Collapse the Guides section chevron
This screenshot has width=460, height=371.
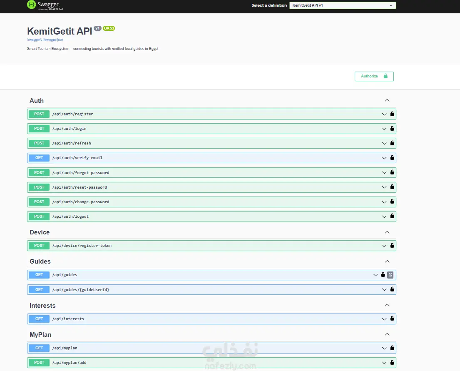pyautogui.click(x=387, y=261)
